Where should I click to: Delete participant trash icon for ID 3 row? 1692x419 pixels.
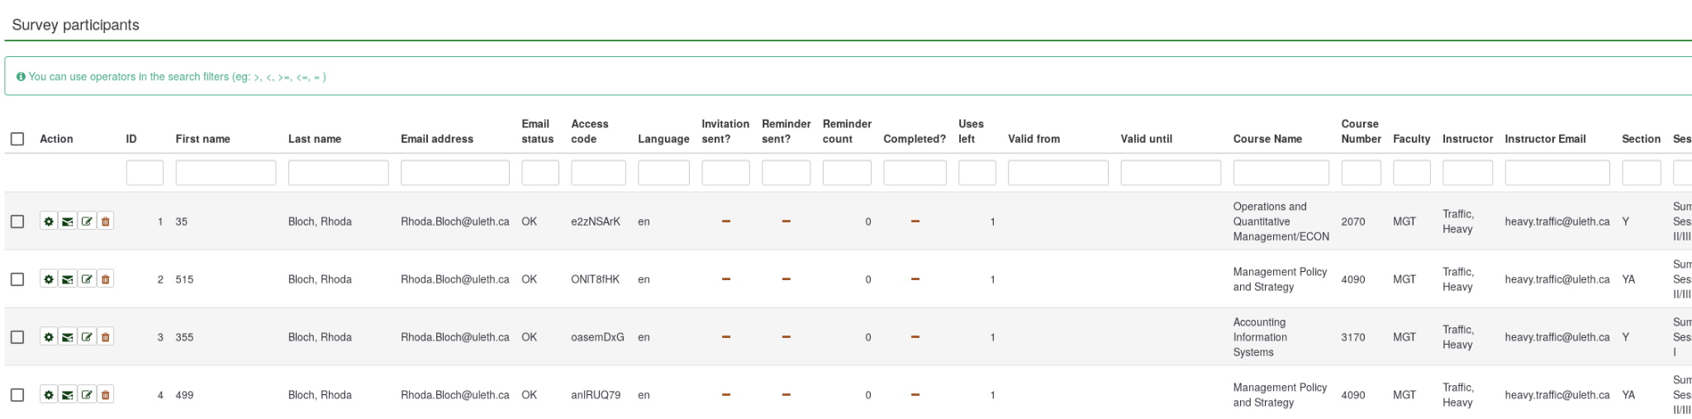(x=106, y=337)
